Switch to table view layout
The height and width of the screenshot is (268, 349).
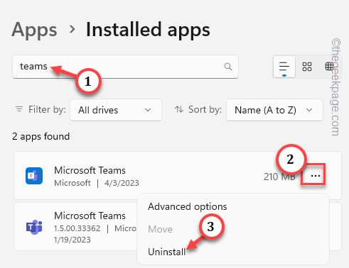coord(329,67)
